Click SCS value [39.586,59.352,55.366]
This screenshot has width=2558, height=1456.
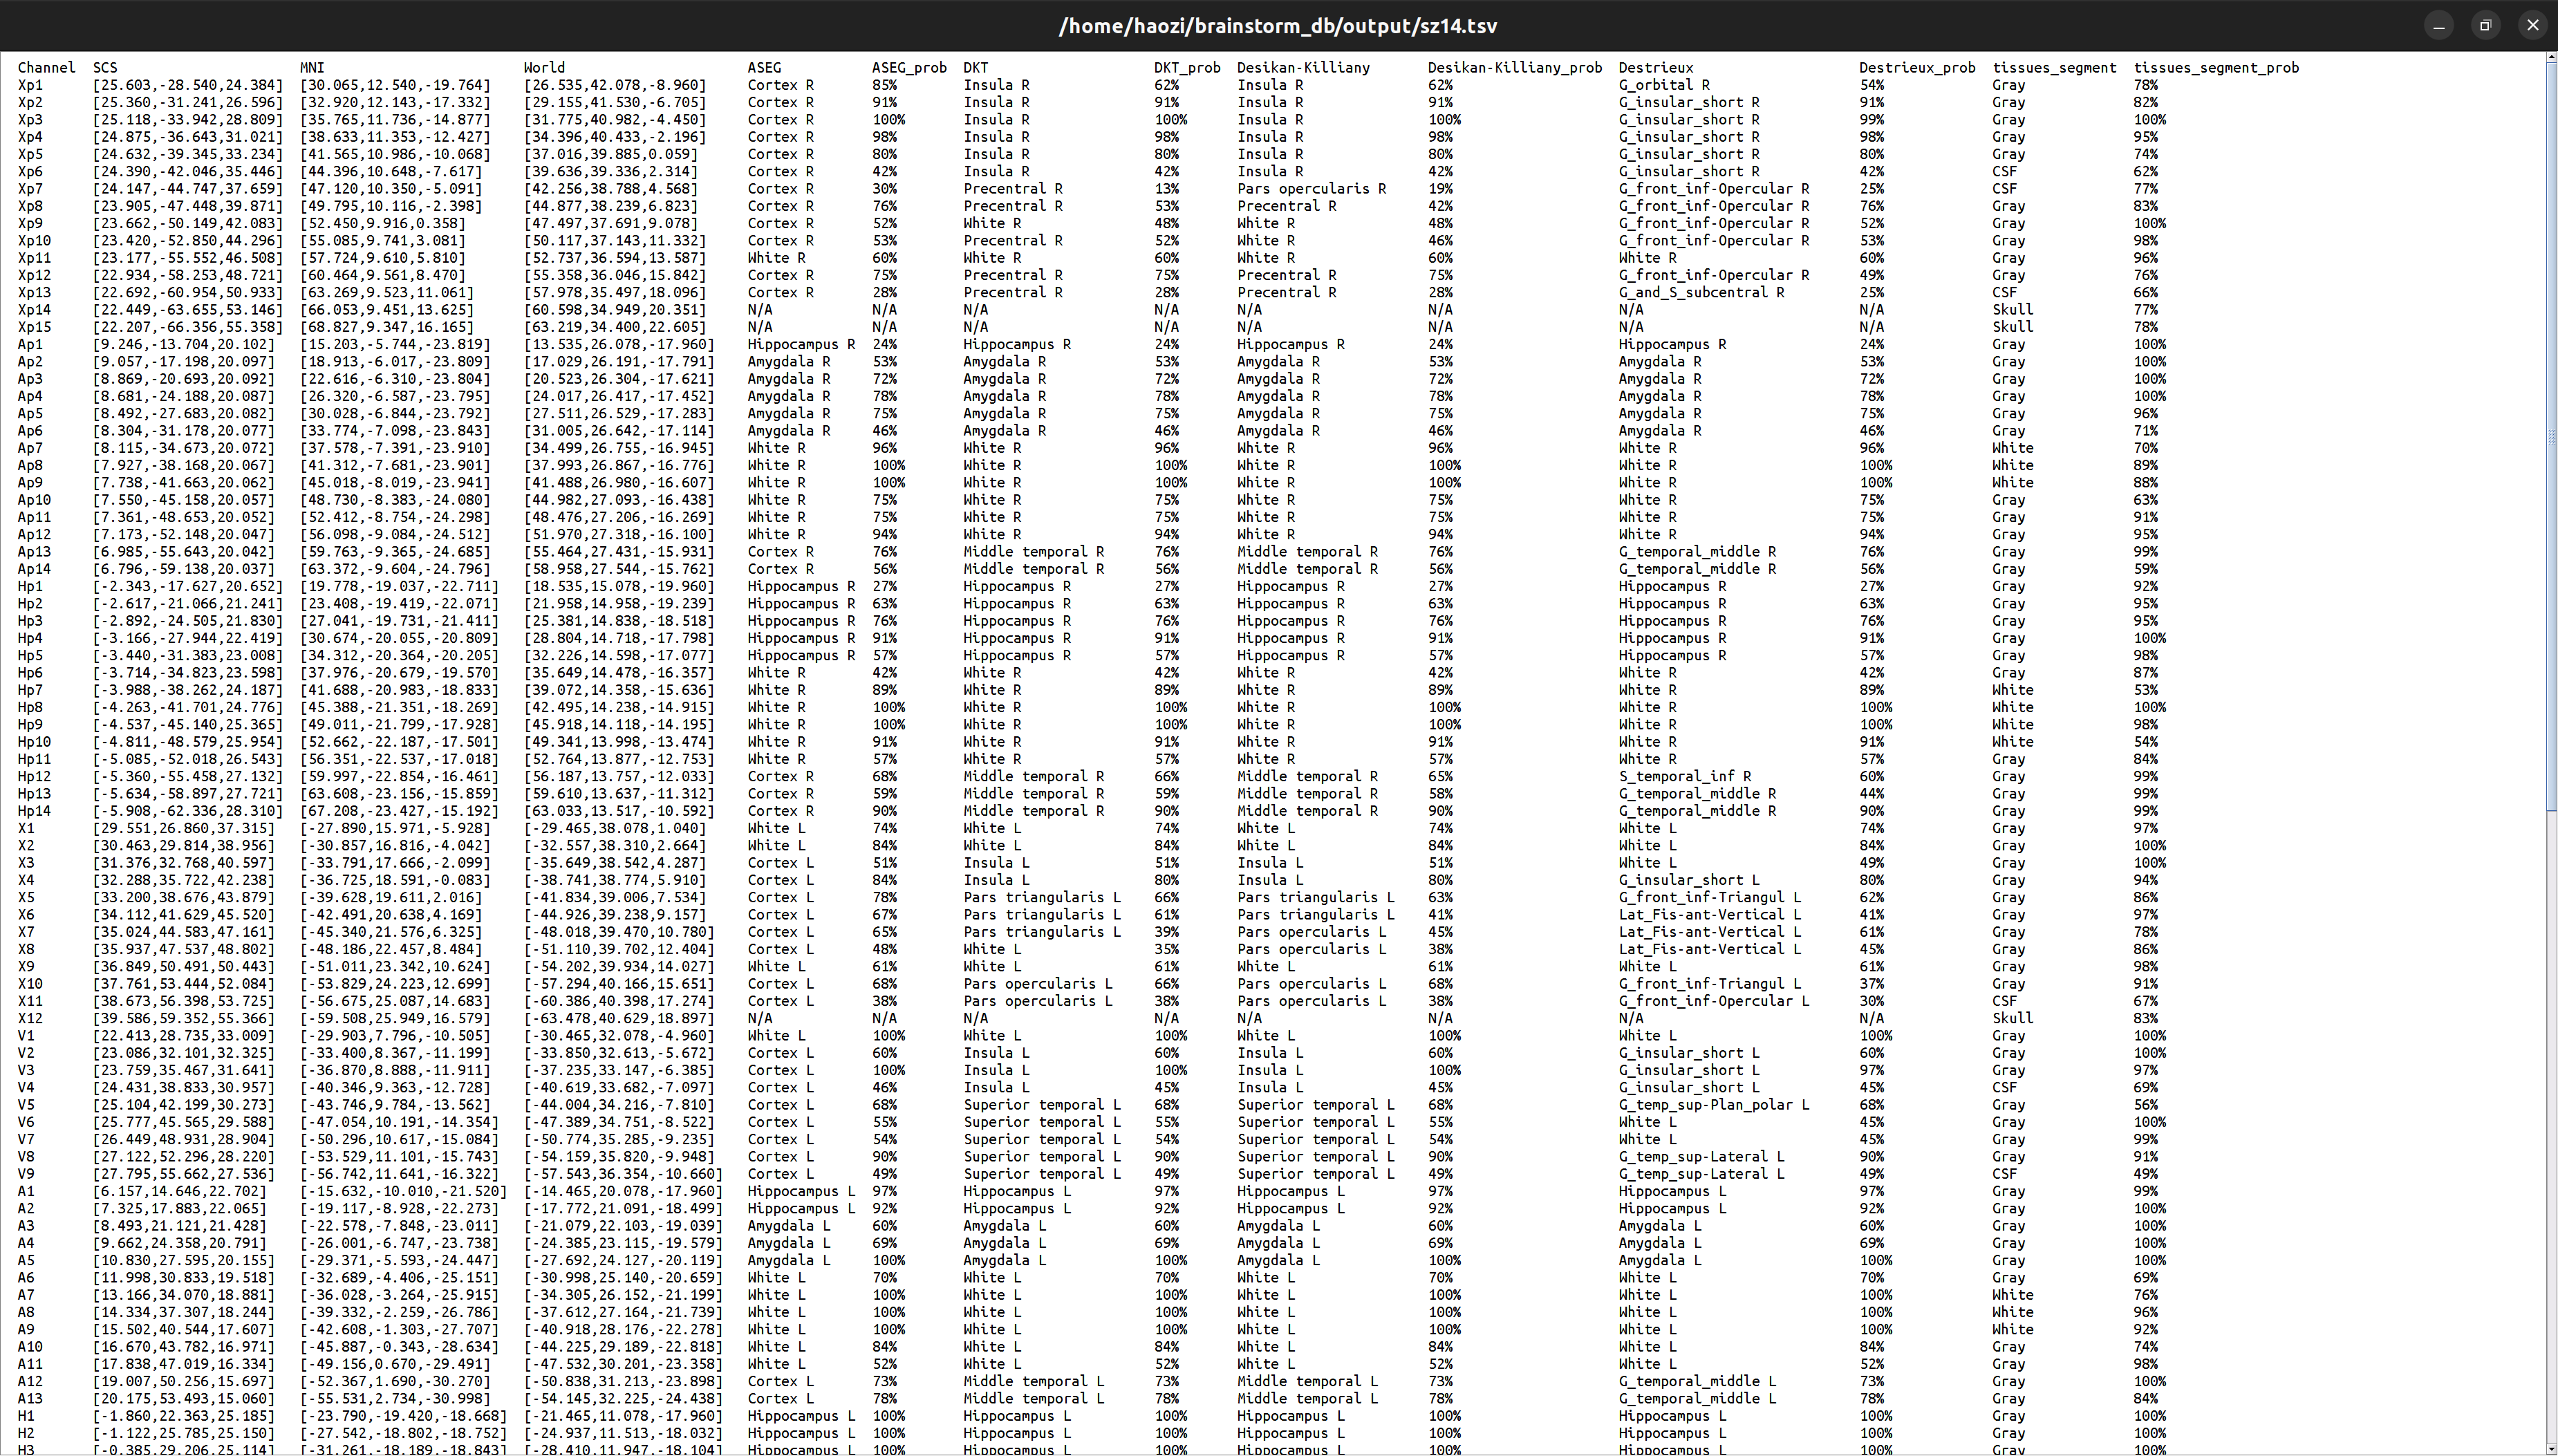tap(184, 1019)
